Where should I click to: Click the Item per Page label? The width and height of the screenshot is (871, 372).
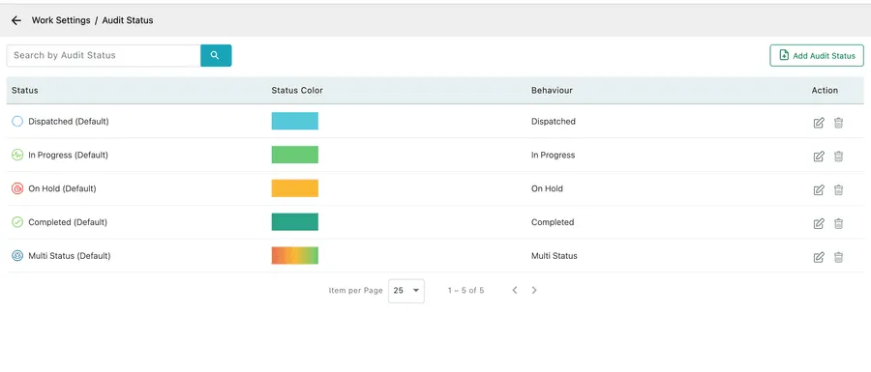pos(355,290)
